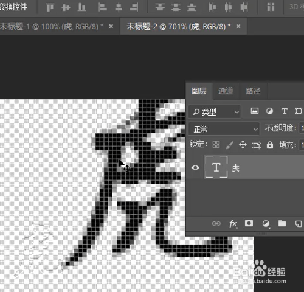The width and height of the screenshot is (304, 292).
Task: Align right edges icon in options bar
Action: click(134, 7)
